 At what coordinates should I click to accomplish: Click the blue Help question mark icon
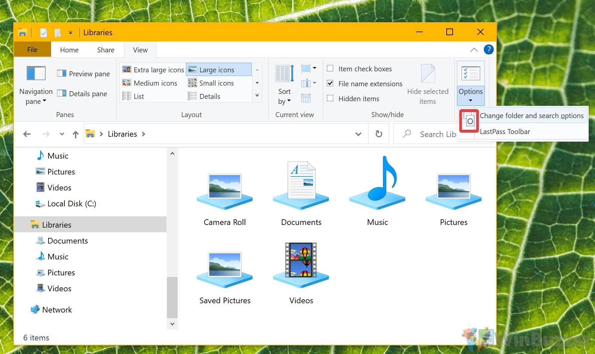point(488,50)
